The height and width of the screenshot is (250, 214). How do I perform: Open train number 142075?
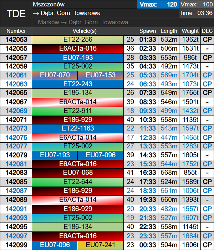(16, 137)
